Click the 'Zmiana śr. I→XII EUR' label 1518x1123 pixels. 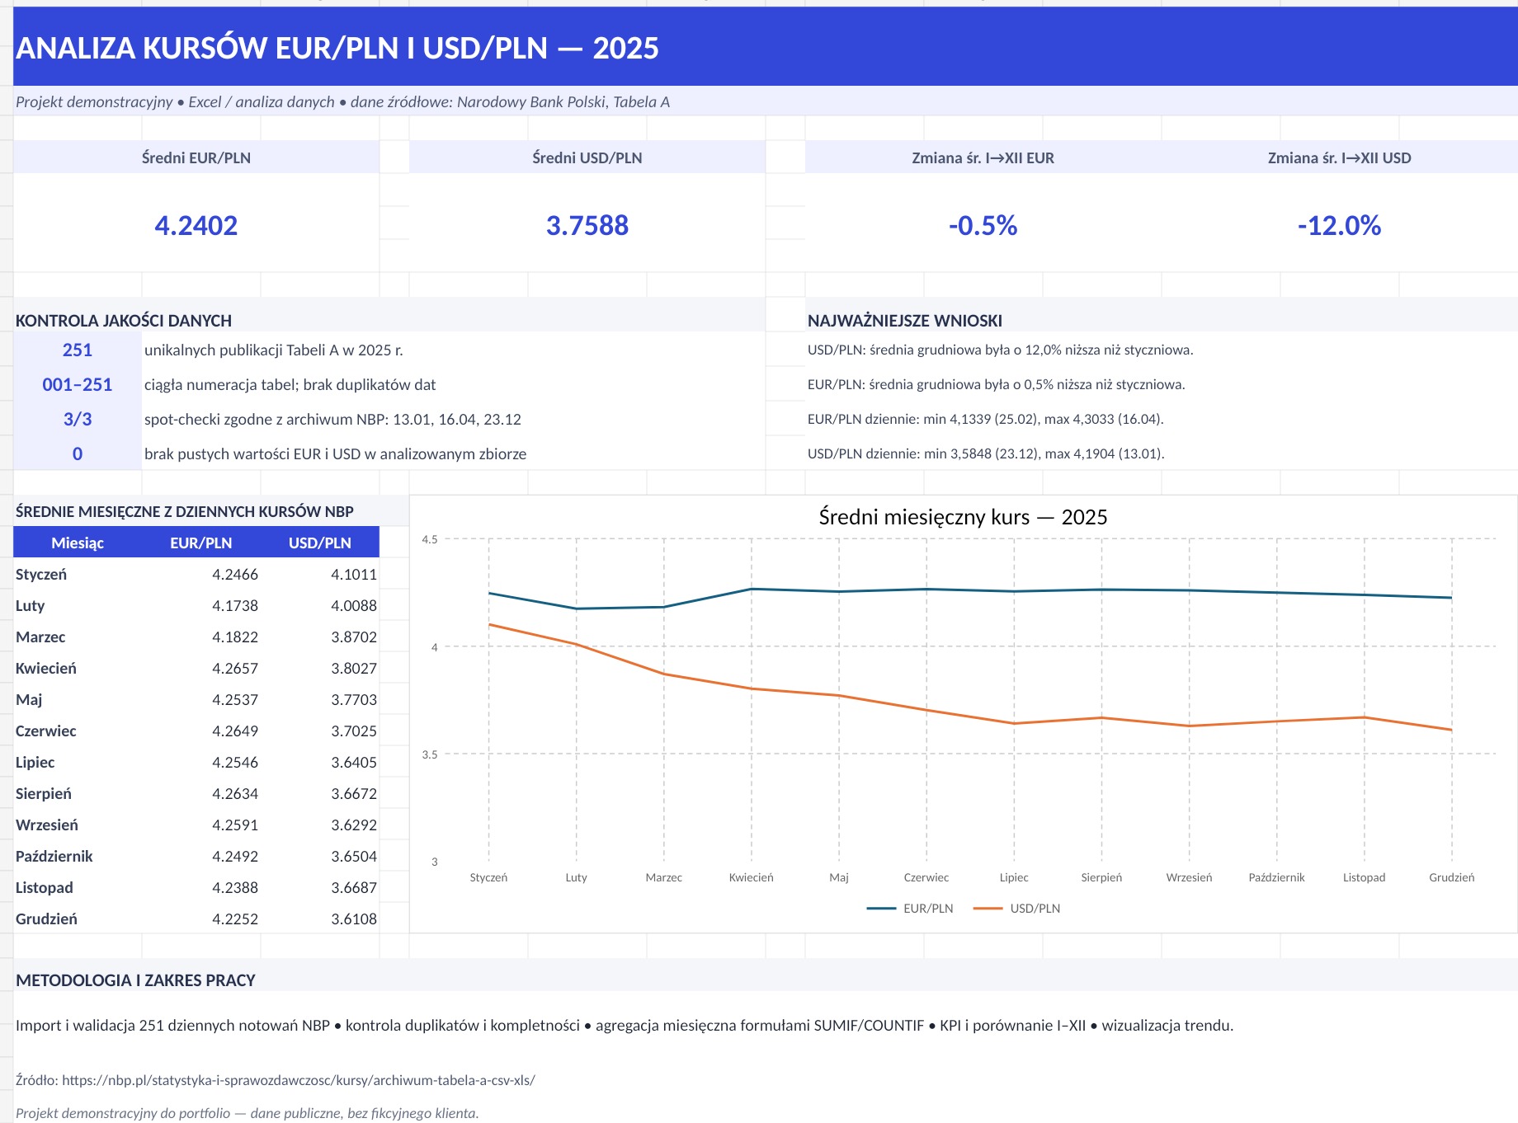983,157
